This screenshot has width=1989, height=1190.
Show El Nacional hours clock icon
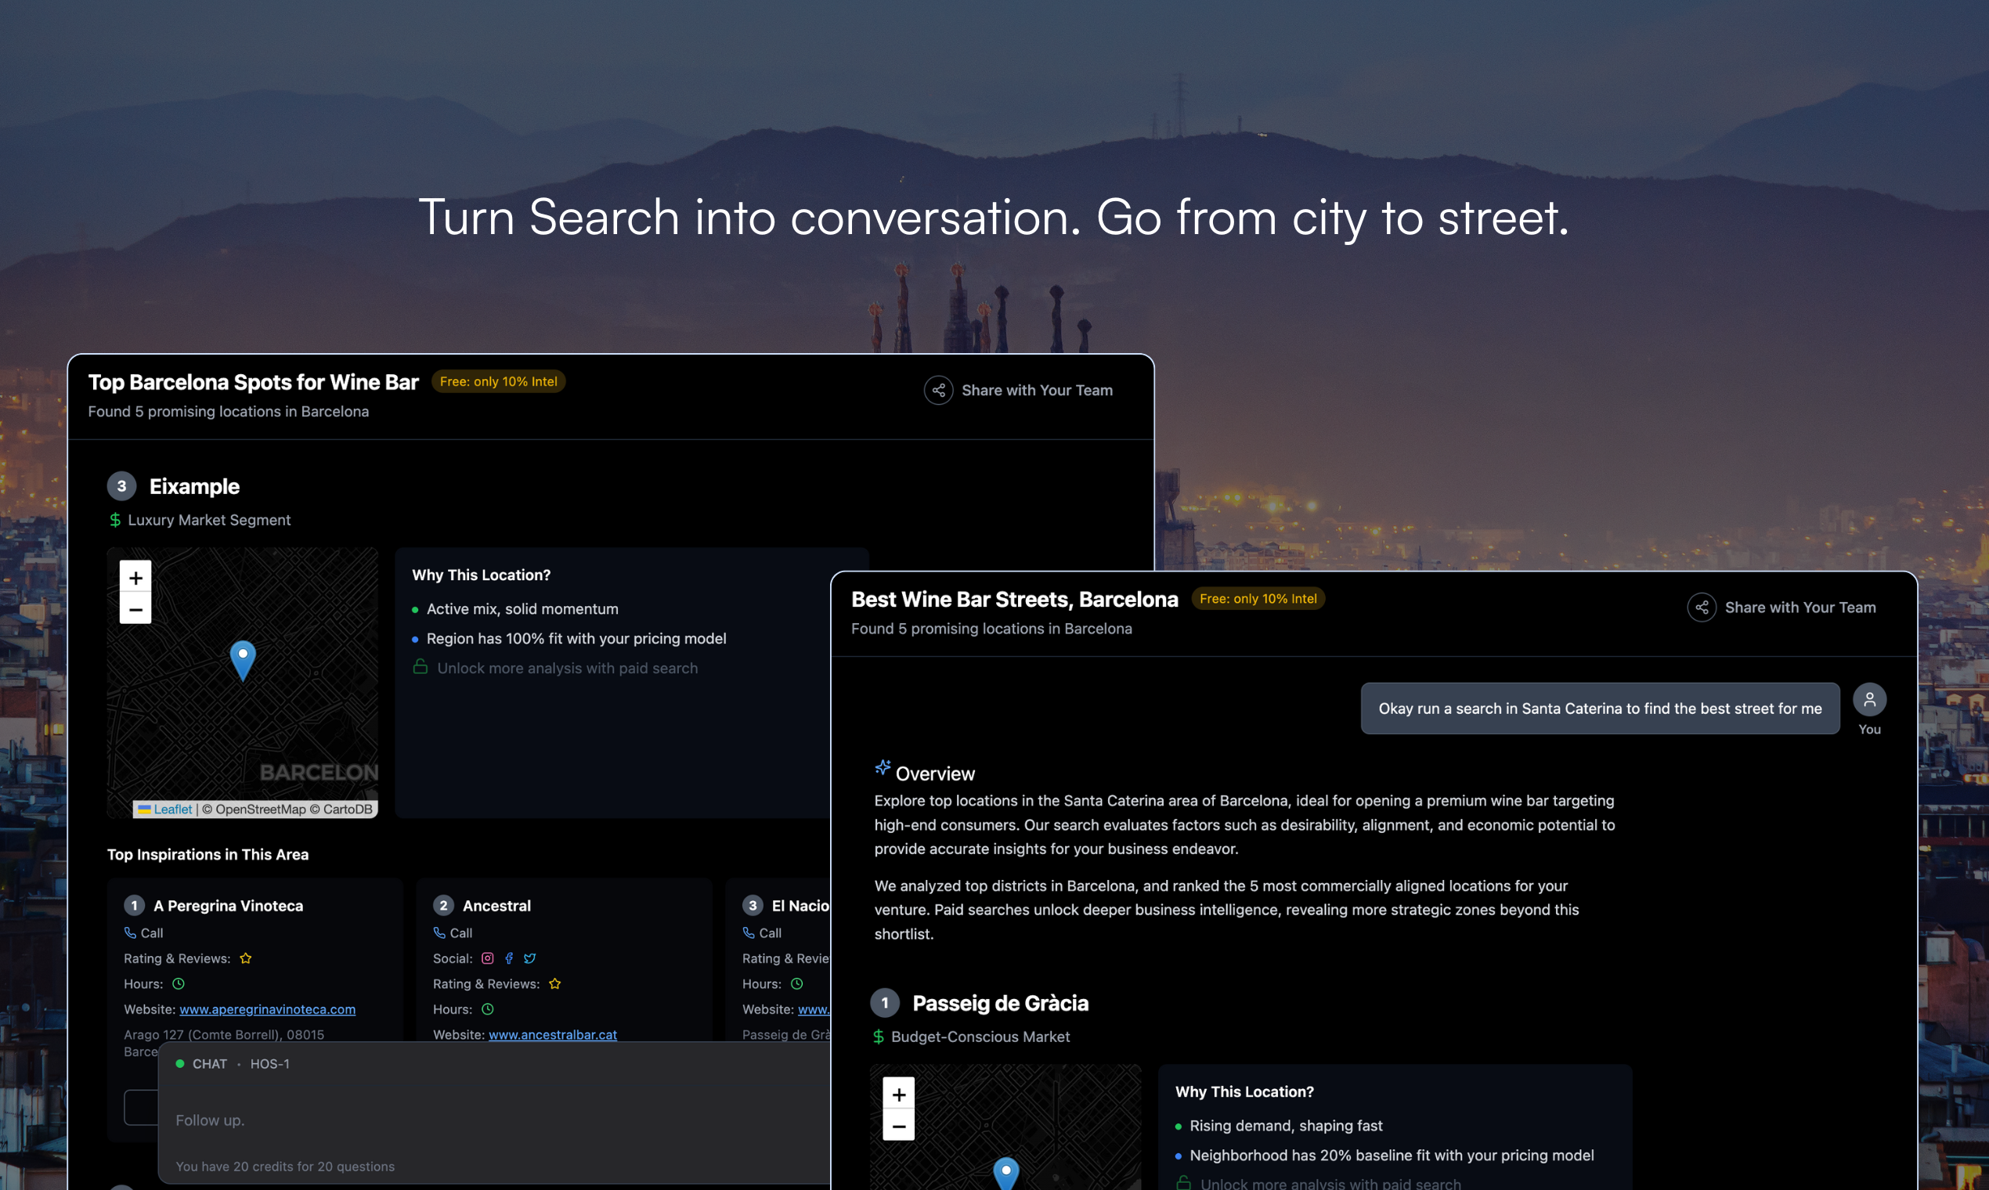(x=797, y=984)
